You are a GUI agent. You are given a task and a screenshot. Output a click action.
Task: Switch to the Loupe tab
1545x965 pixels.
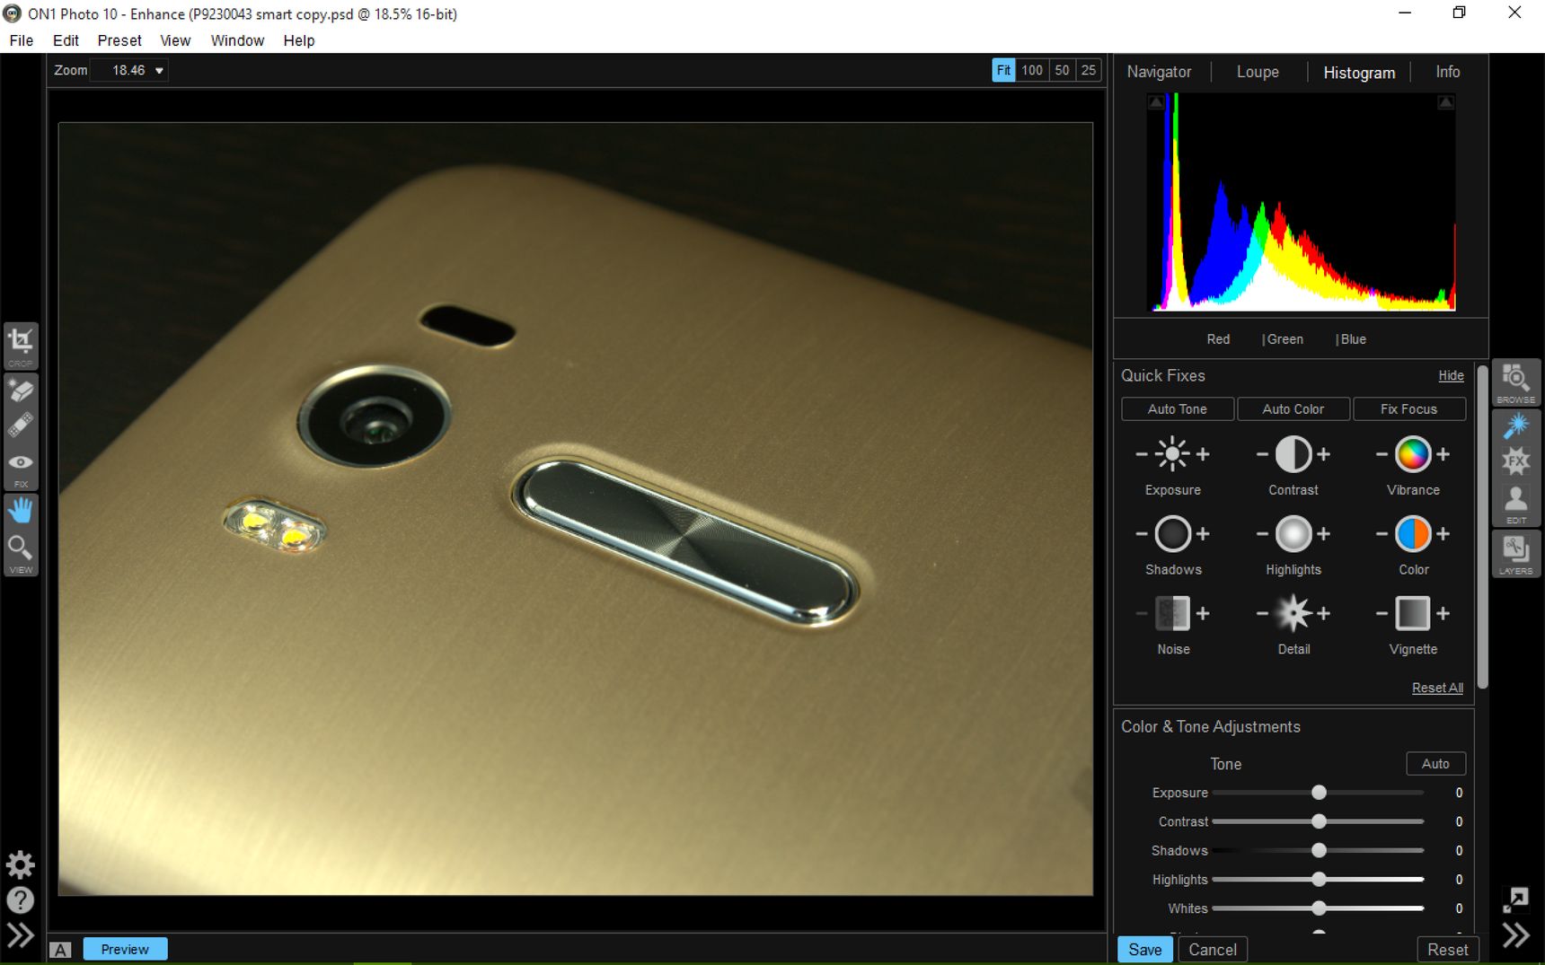[1258, 72]
